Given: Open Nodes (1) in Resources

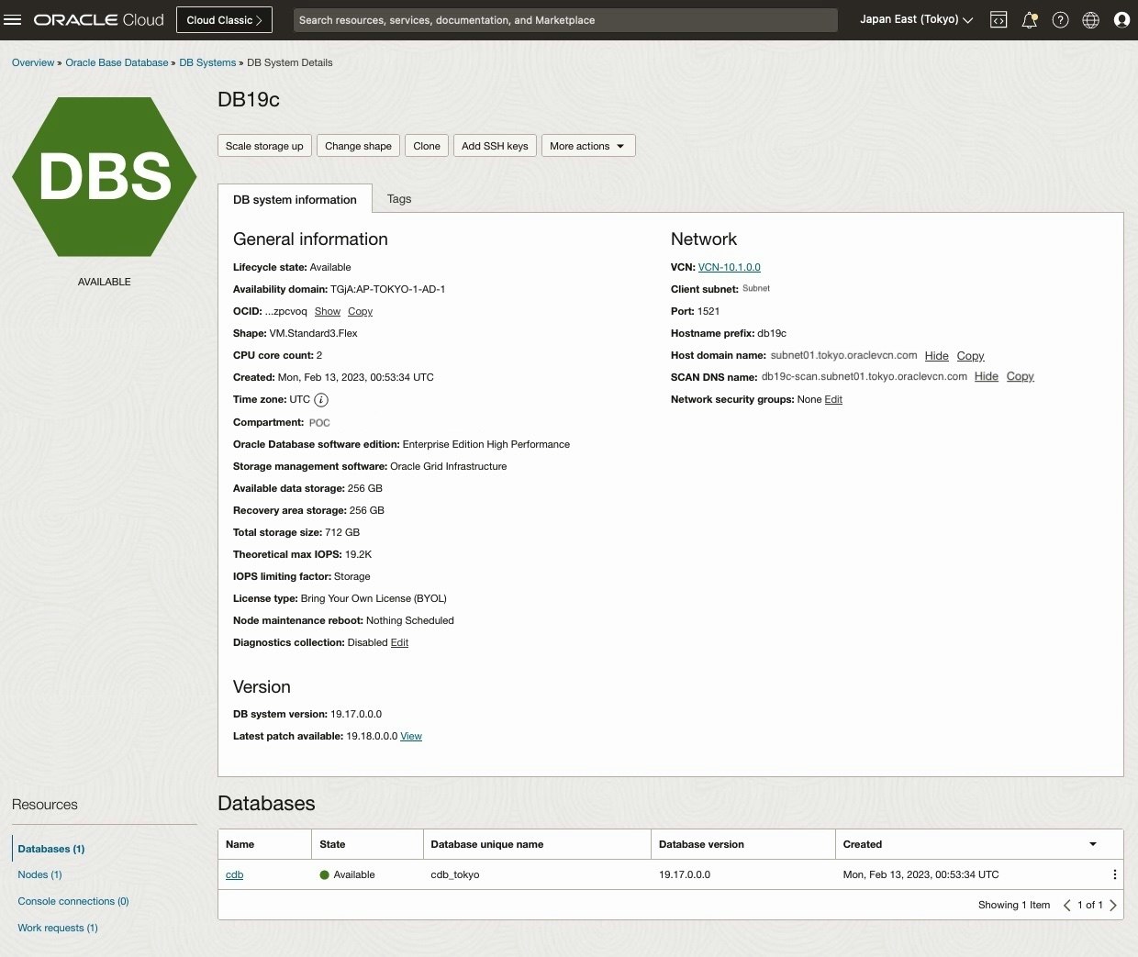Looking at the screenshot, I should [x=40, y=874].
